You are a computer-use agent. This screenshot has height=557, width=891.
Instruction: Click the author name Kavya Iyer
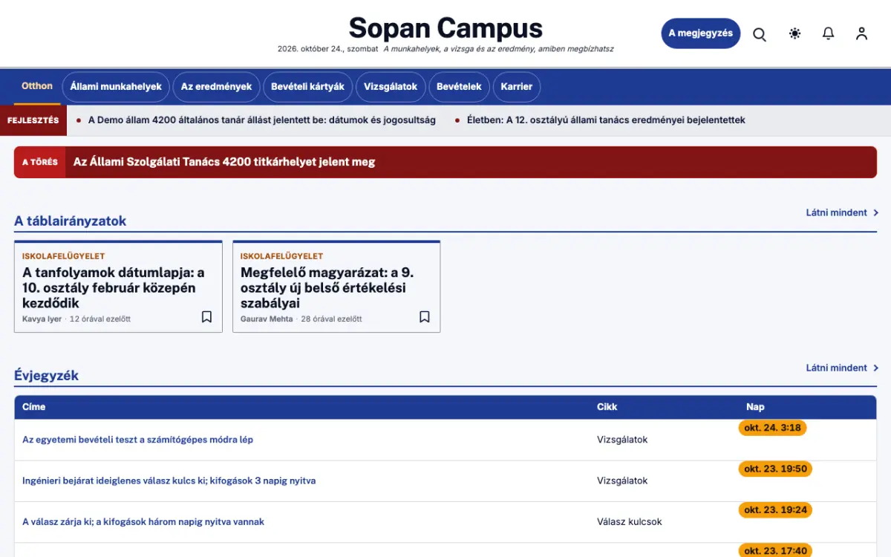tap(42, 319)
